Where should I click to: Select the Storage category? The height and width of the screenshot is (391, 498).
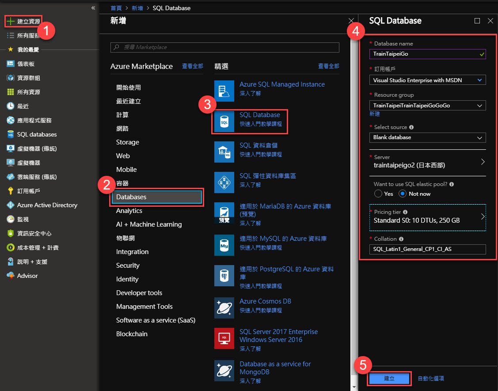tap(127, 142)
